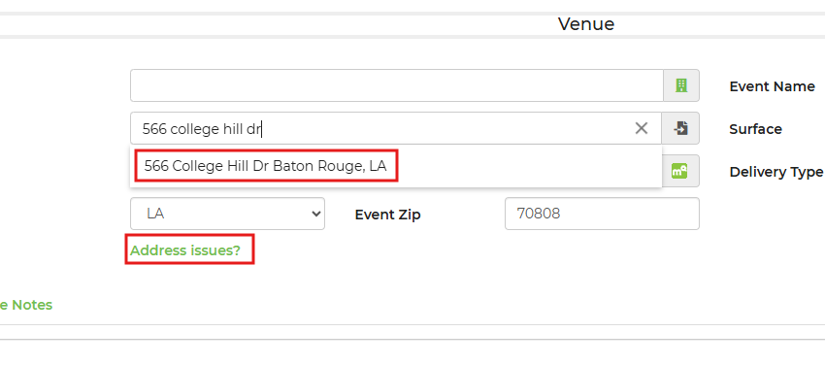Click the green building venue icon
The width and height of the screenshot is (825, 365).
(x=681, y=85)
